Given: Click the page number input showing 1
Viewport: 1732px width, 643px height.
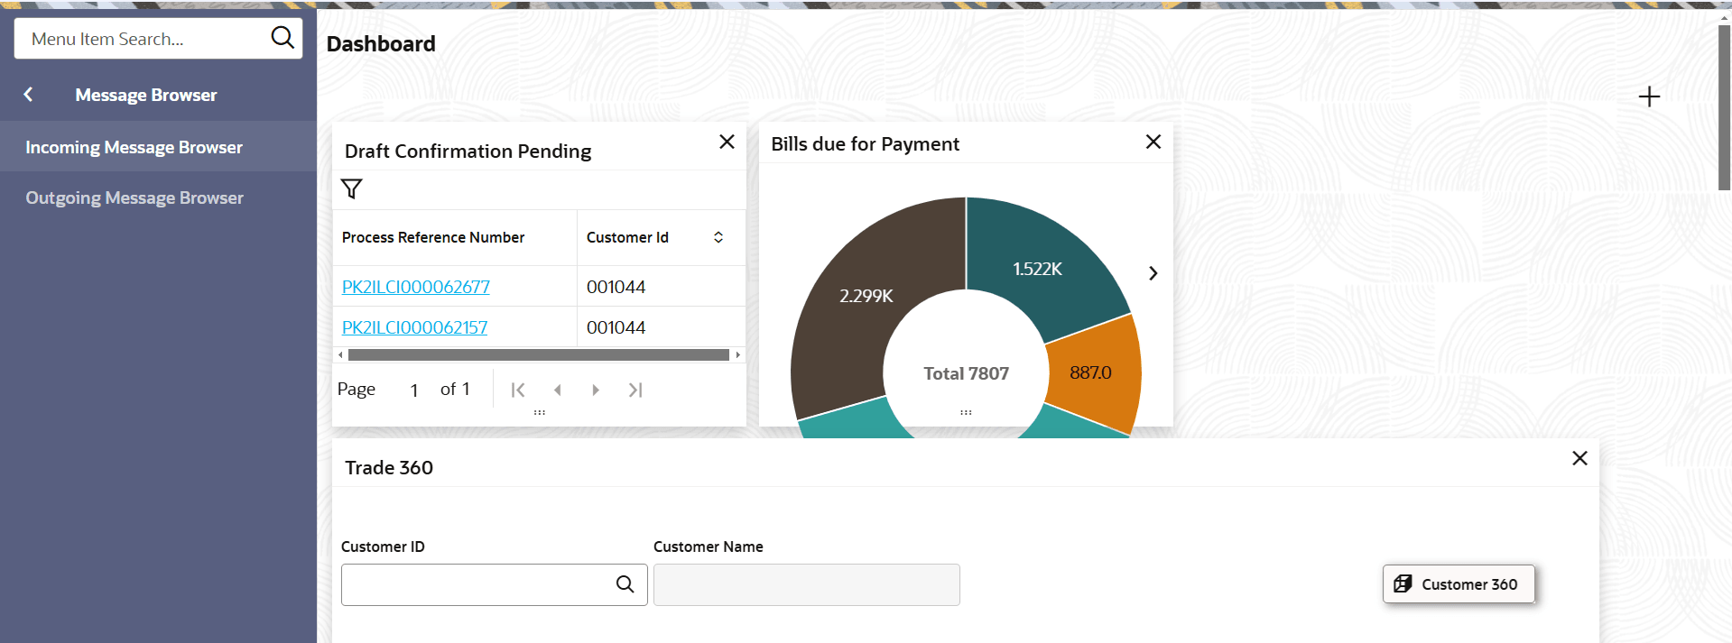Looking at the screenshot, I should click(414, 390).
